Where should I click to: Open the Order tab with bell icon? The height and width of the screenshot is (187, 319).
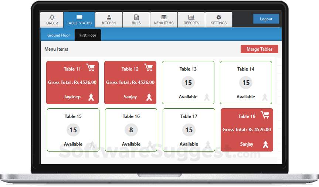click(52, 20)
